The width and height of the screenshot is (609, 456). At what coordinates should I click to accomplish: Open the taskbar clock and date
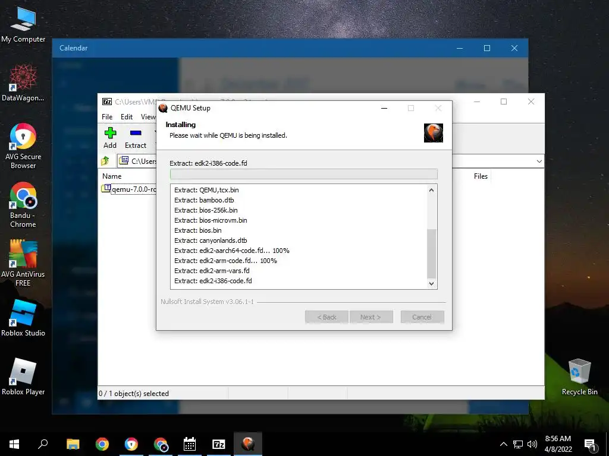[x=558, y=444]
